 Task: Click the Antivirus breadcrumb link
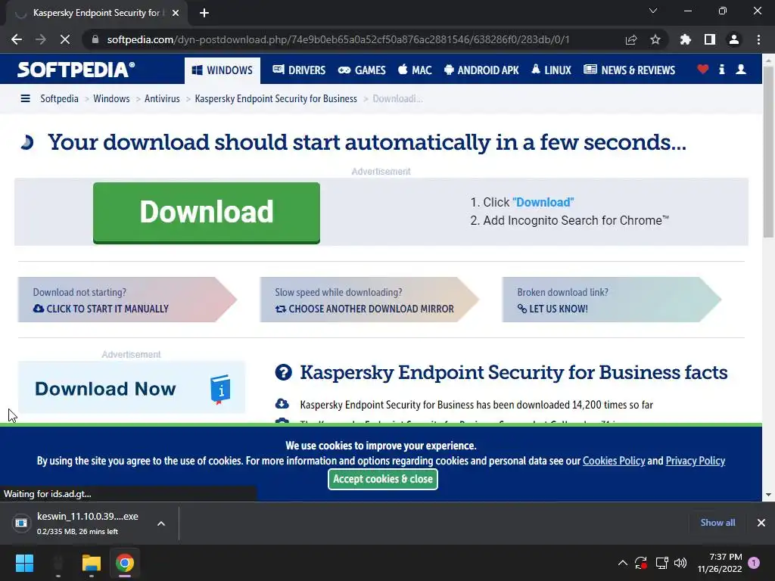pyautogui.click(x=162, y=98)
